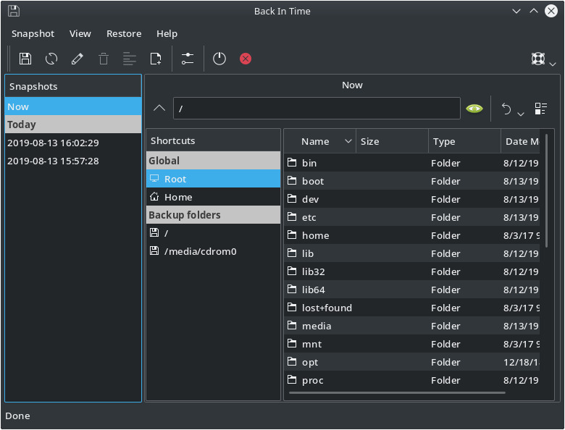The width and height of the screenshot is (565, 430).
Task: Click the Back In Time title bar icon
Action: point(14,11)
